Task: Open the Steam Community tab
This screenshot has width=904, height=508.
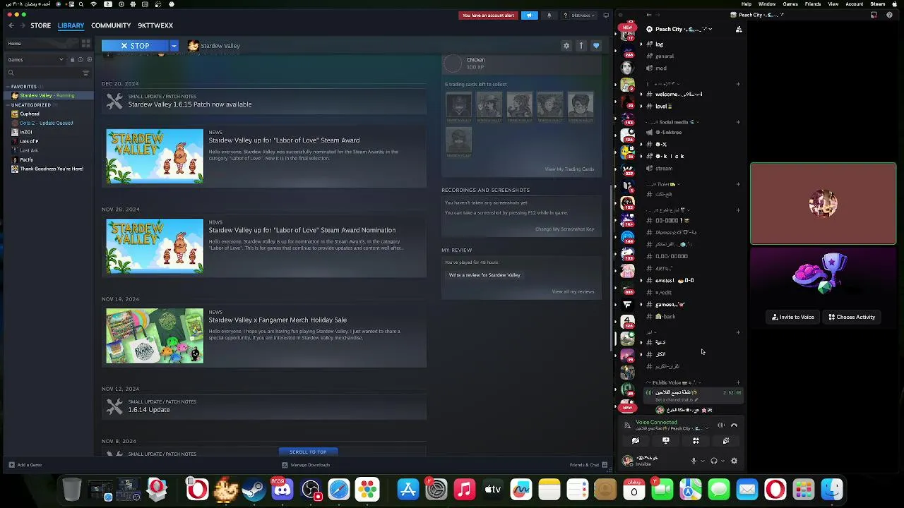Action: 111,25
